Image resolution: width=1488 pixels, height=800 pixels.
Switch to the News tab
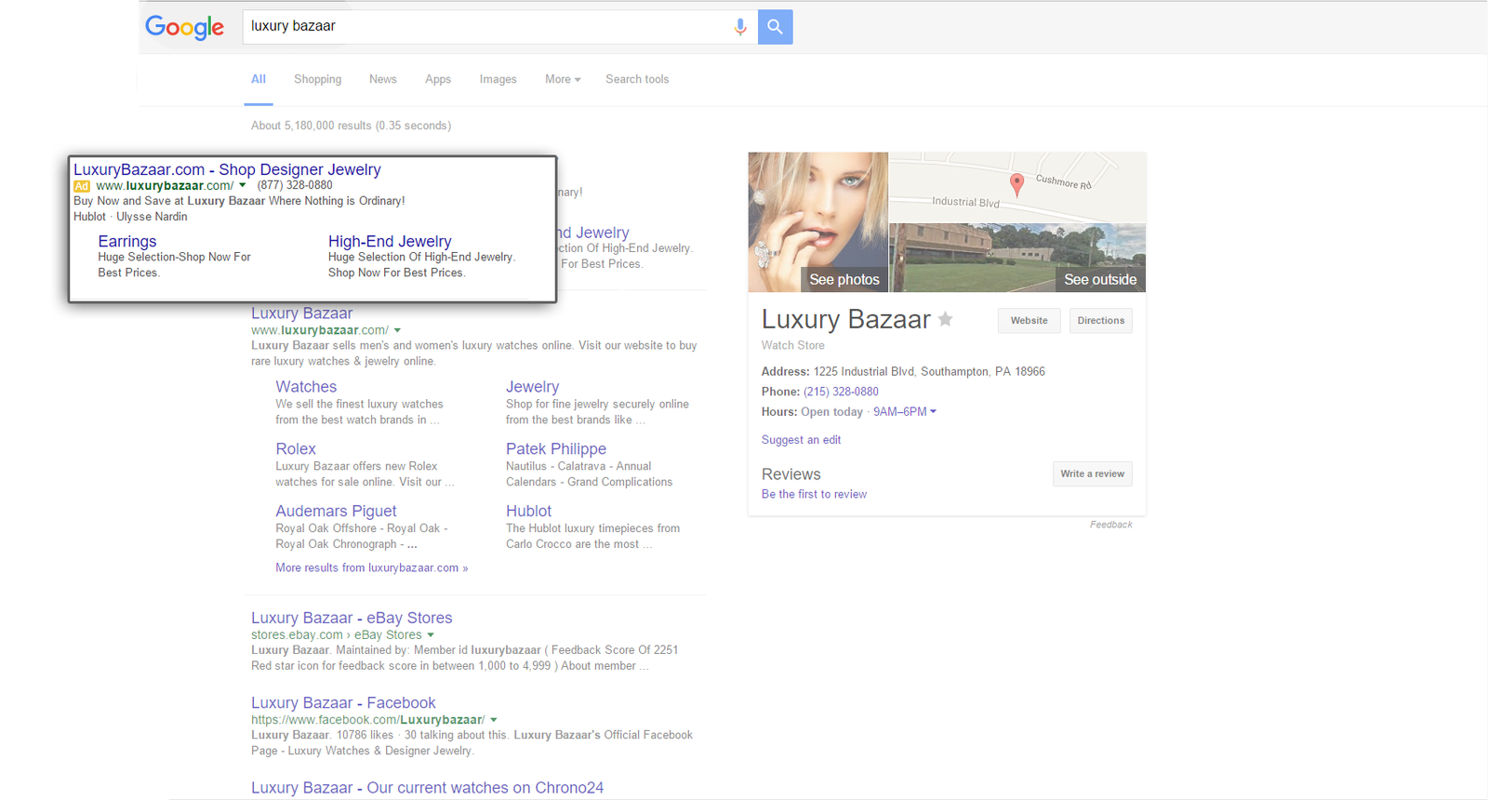(383, 79)
